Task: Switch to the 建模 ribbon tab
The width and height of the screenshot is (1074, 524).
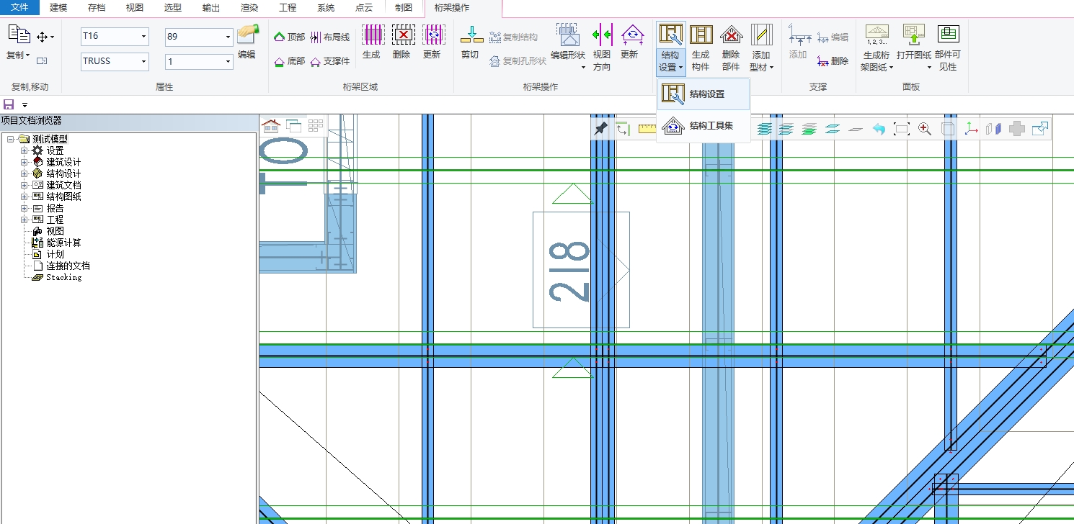Action: pos(58,8)
